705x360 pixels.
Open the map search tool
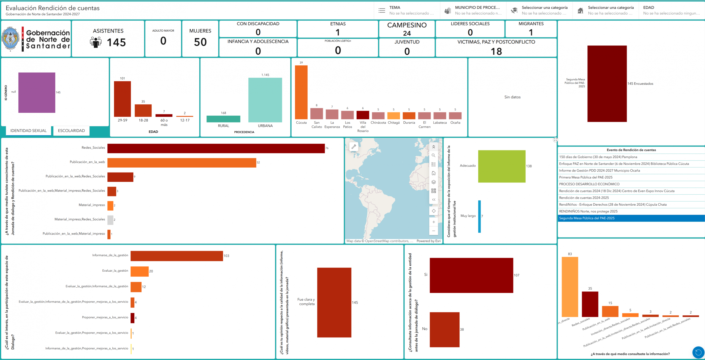pos(434,156)
